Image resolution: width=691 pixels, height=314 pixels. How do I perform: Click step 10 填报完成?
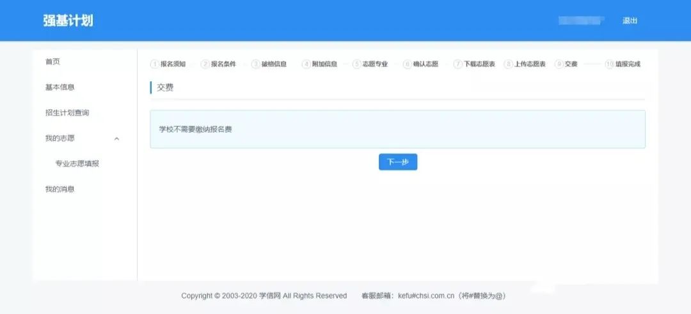(x=623, y=64)
